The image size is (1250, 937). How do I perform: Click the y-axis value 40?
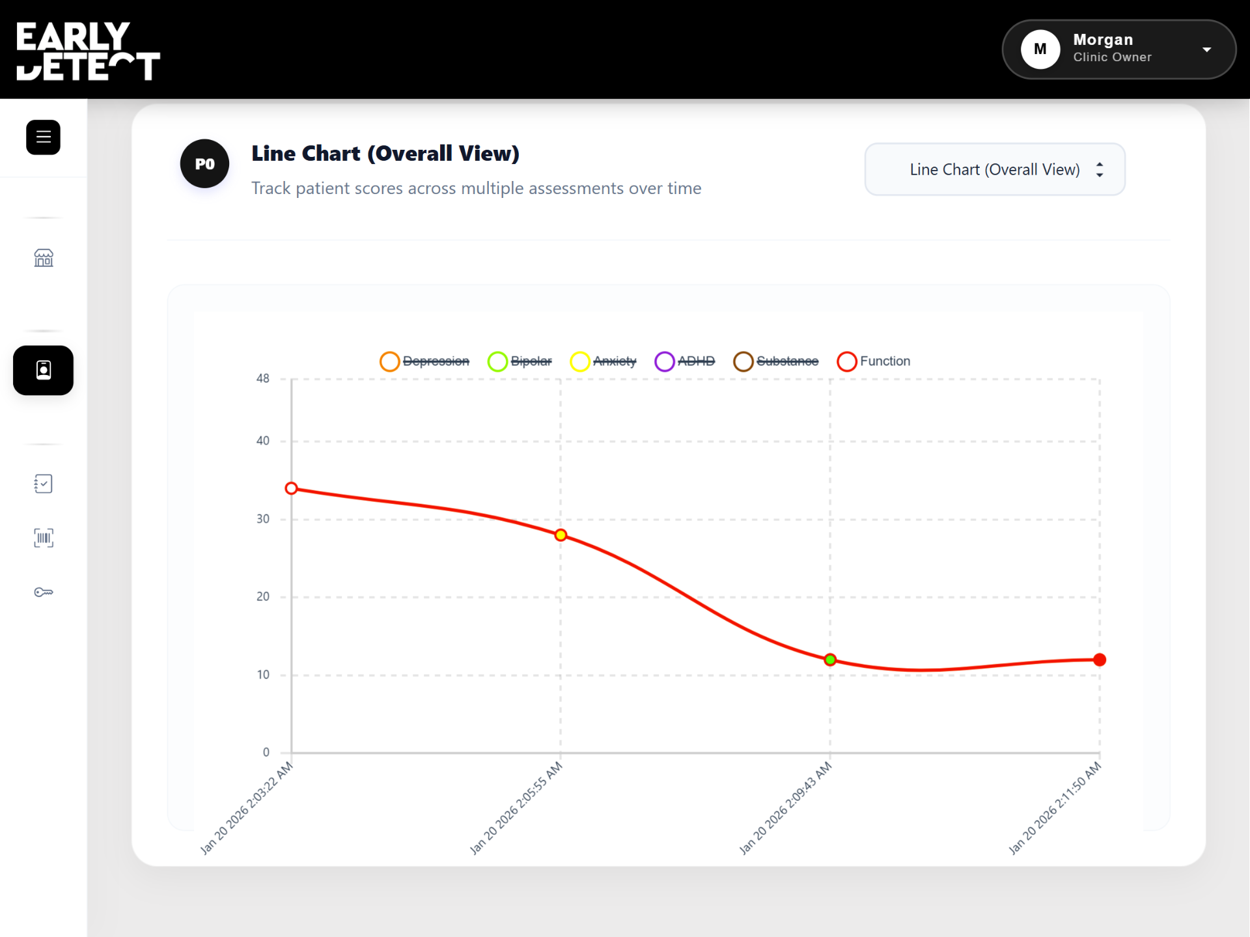tap(262, 441)
